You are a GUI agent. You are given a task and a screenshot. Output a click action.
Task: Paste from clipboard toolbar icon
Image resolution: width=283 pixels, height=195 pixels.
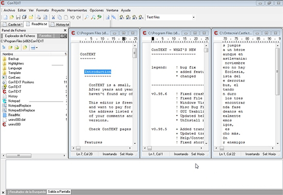pos(66,17)
